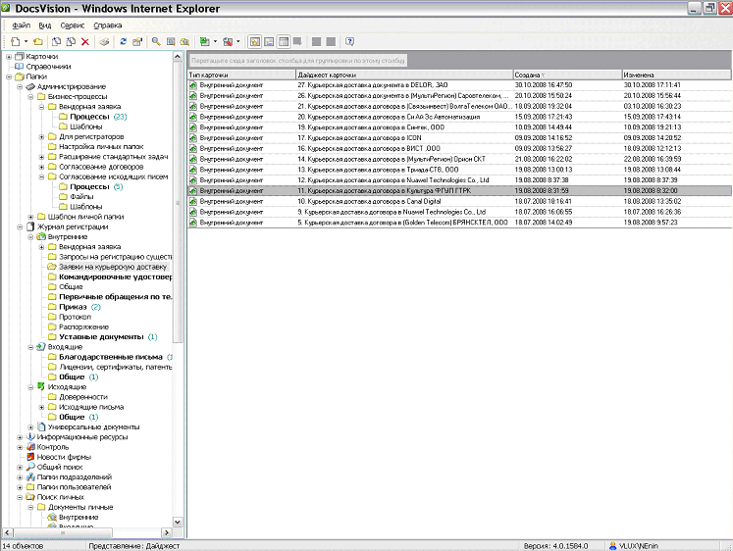This screenshot has height=551, width=733.
Task: Click the help question mark toolbar icon
Action: tap(349, 42)
